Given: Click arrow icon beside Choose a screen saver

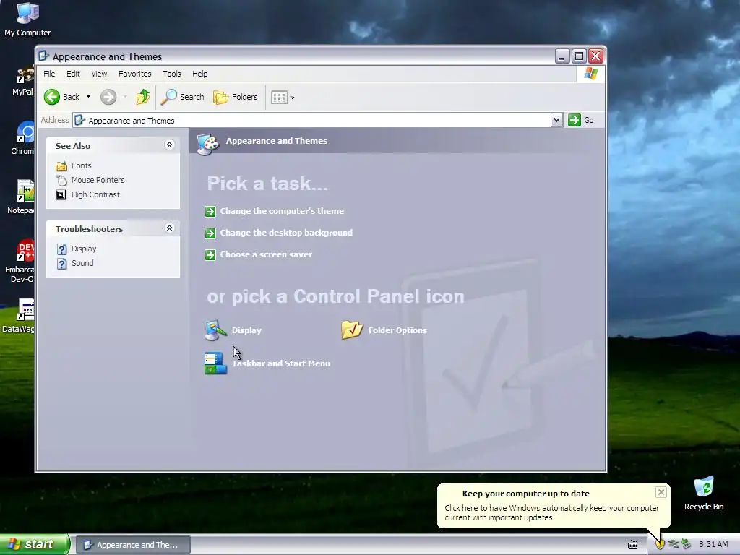Looking at the screenshot, I should [210, 255].
